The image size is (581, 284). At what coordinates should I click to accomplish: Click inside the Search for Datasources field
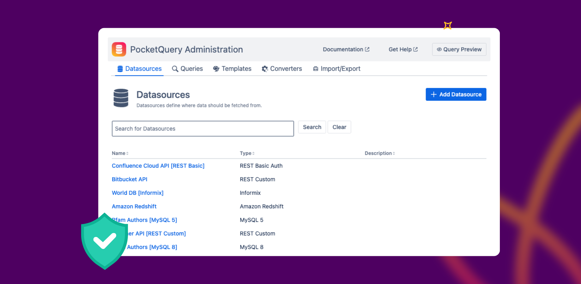click(202, 128)
